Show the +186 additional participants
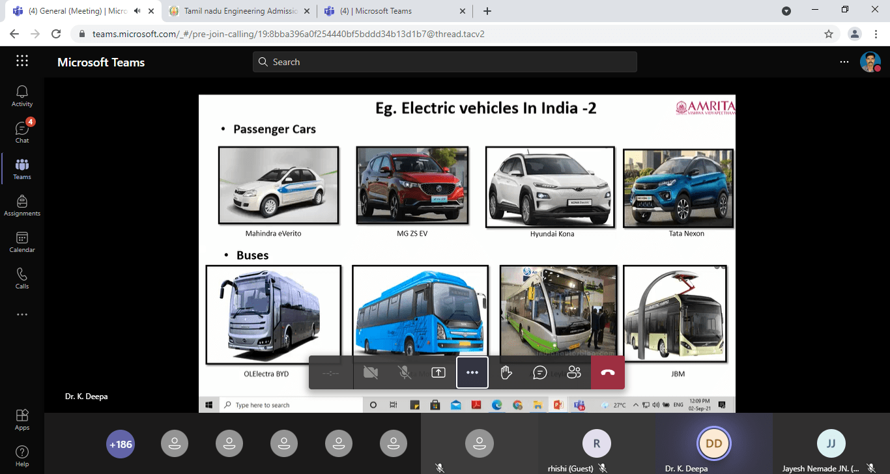 (121, 445)
